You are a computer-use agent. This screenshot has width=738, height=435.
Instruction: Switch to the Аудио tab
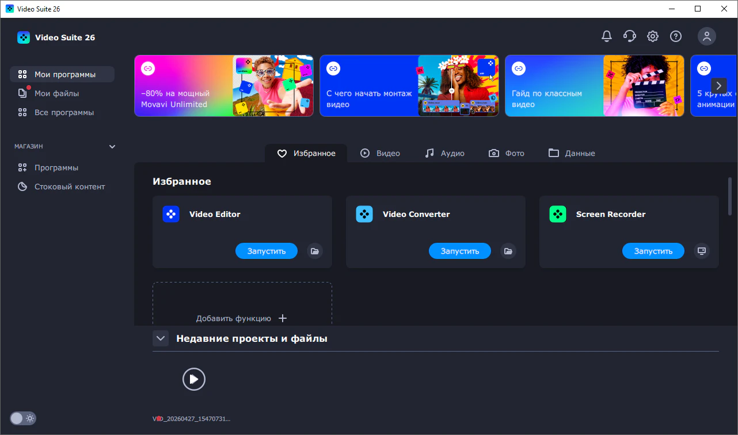444,153
